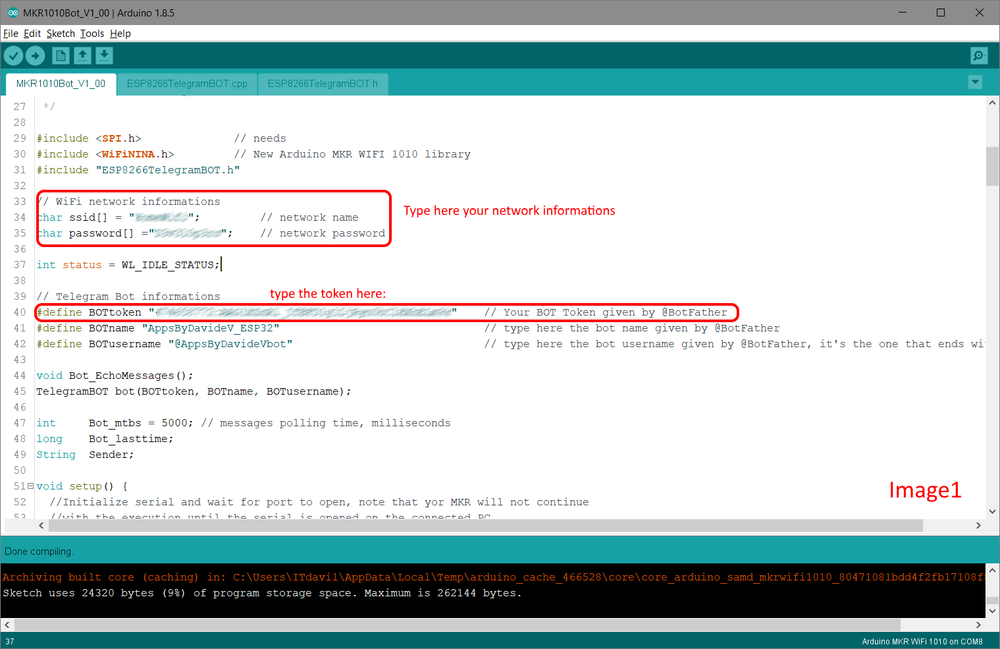Image resolution: width=1000 pixels, height=649 pixels.
Task: Click the Arduino logo in the title bar
Action: pyautogui.click(x=12, y=12)
